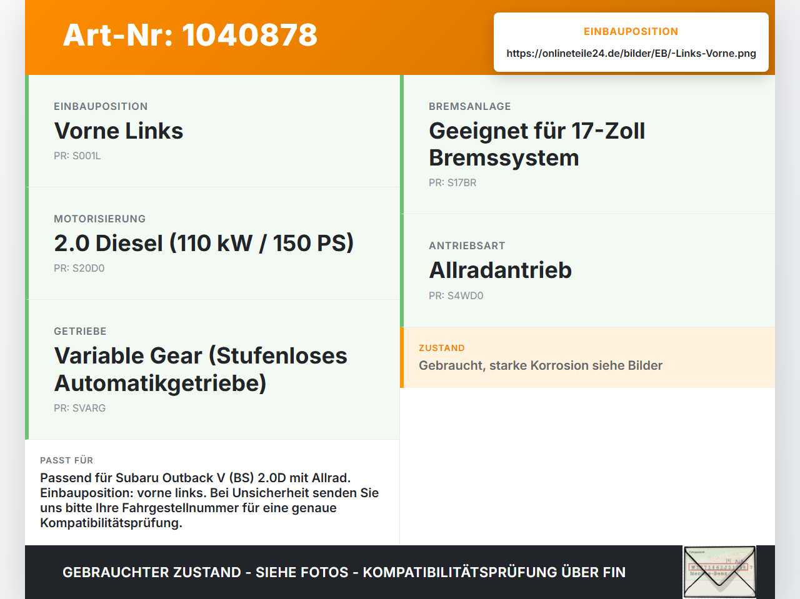Click the GETRIEBE label
This screenshot has width=800, height=599.
point(80,332)
